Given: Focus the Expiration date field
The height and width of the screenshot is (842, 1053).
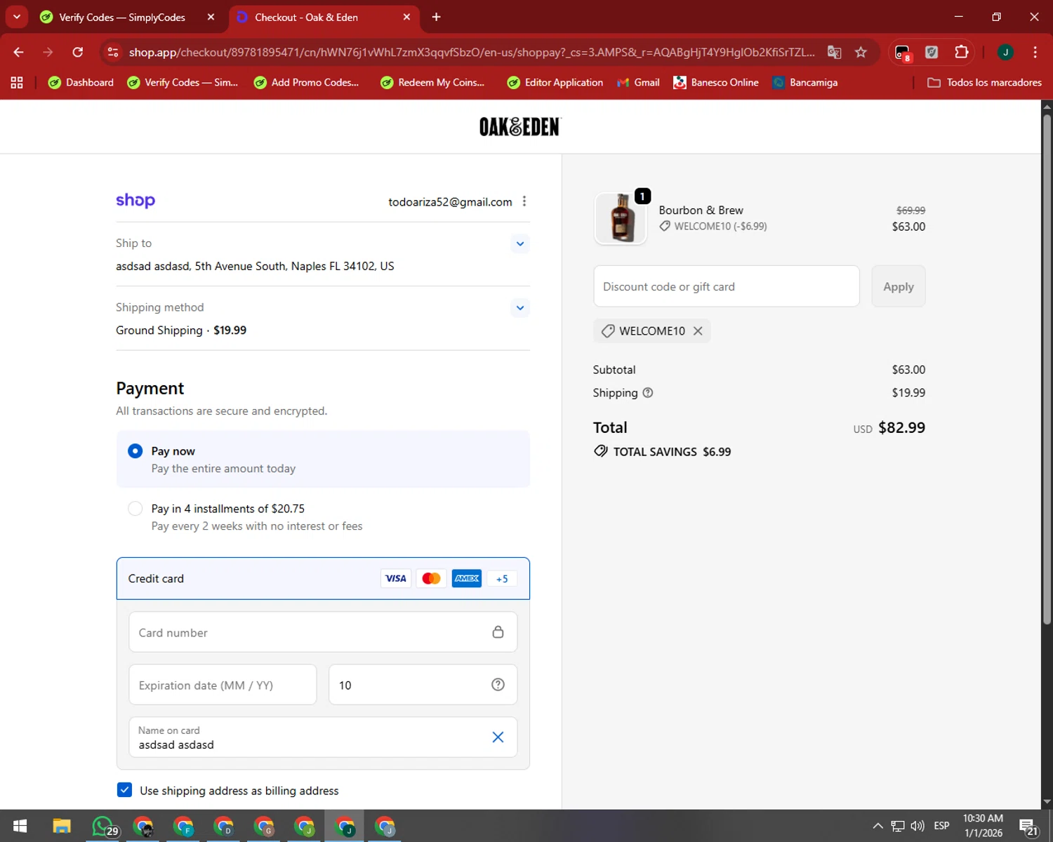Looking at the screenshot, I should 223,685.
